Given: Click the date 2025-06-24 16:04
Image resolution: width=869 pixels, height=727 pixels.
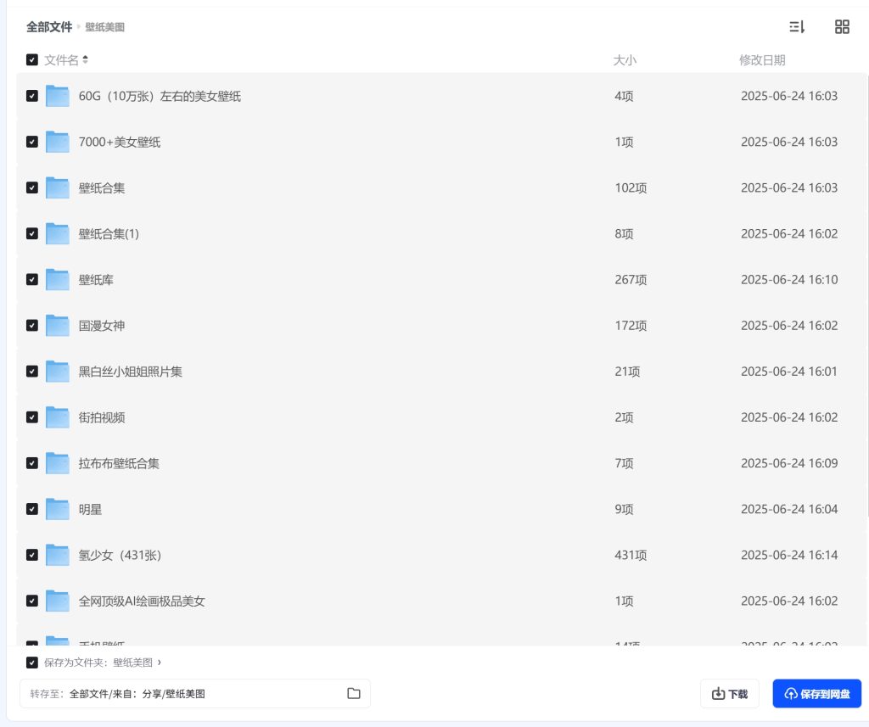Looking at the screenshot, I should click(789, 509).
